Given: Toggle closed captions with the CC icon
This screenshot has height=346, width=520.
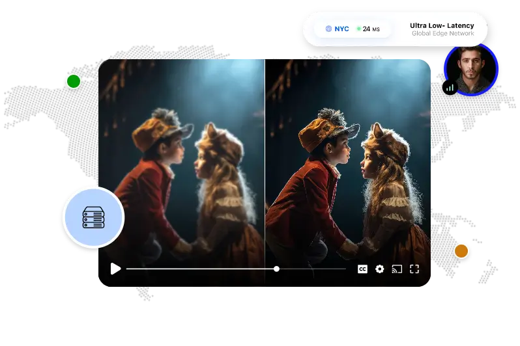Looking at the screenshot, I should point(362,269).
